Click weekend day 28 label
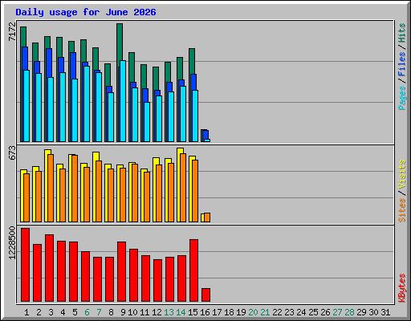This screenshot has height=321, width=411. 349,312
